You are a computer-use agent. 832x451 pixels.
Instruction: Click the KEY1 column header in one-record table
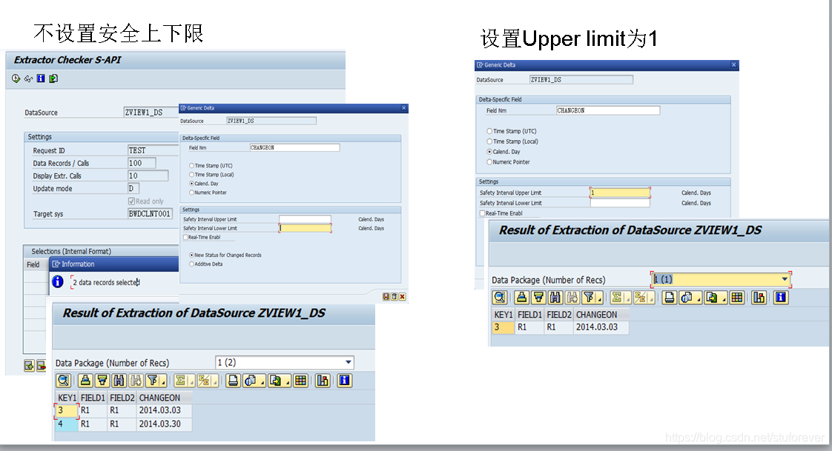[503, 314]
